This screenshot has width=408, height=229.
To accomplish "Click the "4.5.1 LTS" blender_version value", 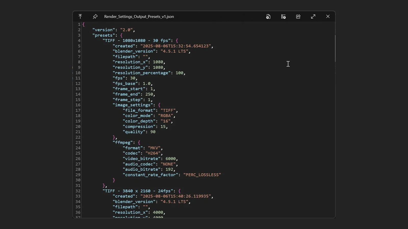I will pos(175,51).
